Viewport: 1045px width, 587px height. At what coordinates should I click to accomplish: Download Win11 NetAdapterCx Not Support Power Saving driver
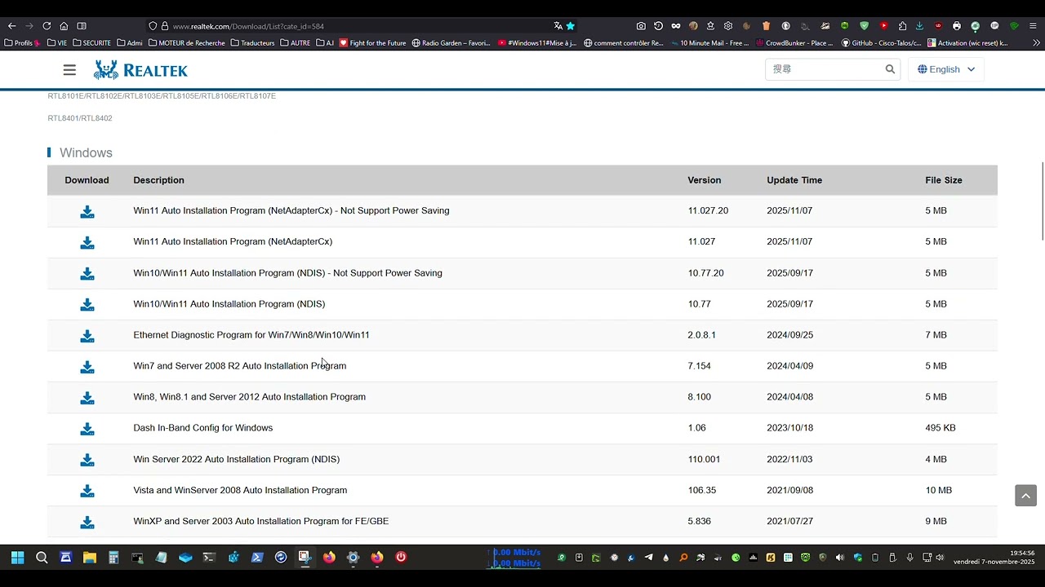coord(87,212)
